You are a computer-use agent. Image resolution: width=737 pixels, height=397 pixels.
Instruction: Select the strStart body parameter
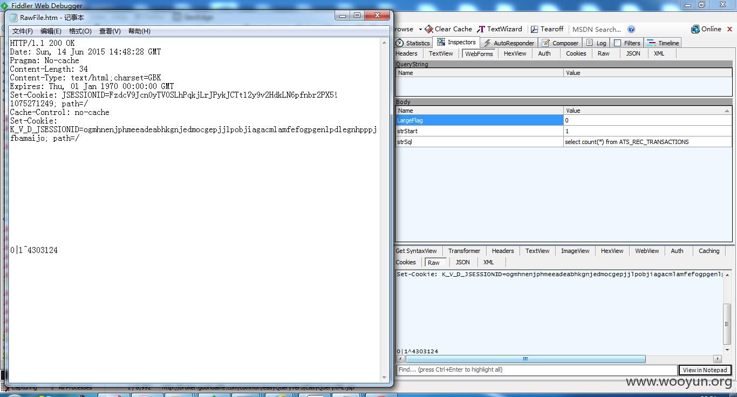click(x=563, y=131)
